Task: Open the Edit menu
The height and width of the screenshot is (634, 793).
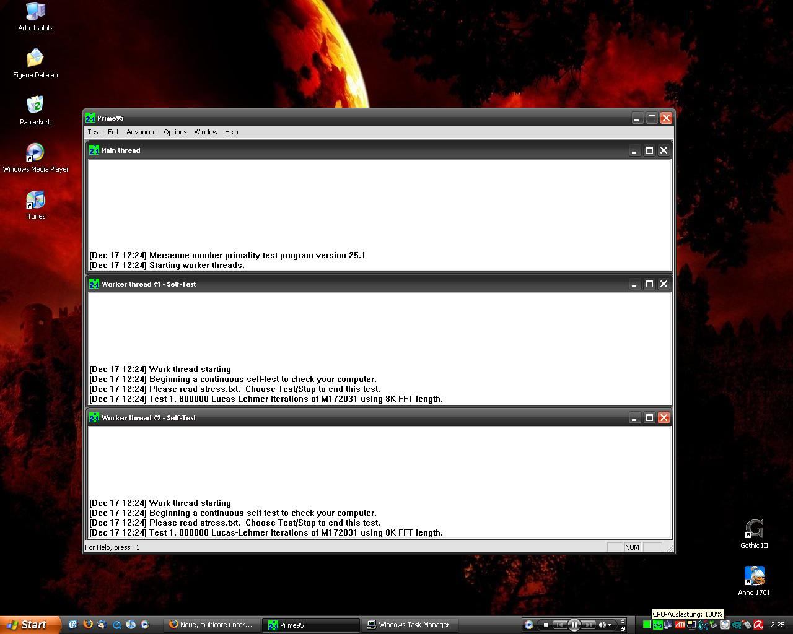Action: [113, 132]
